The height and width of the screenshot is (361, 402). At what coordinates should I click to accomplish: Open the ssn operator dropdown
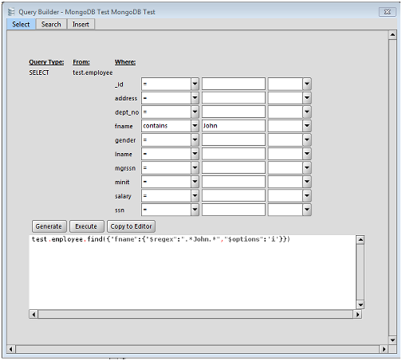pyautogui.click(x=170, y=210)
